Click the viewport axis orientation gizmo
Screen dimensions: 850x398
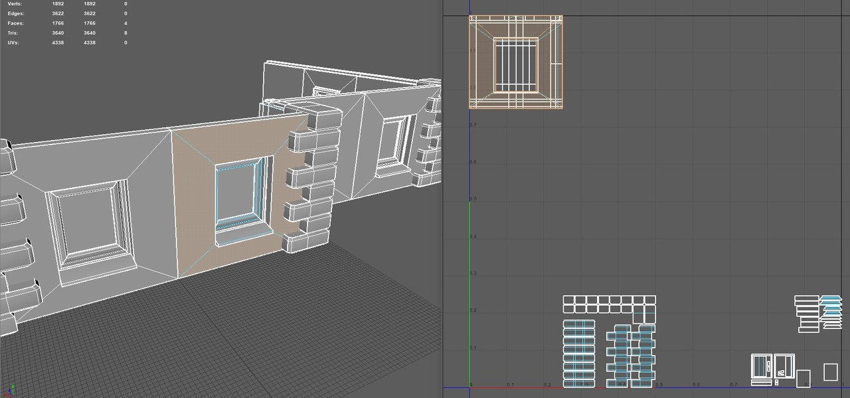pos(11,391)
